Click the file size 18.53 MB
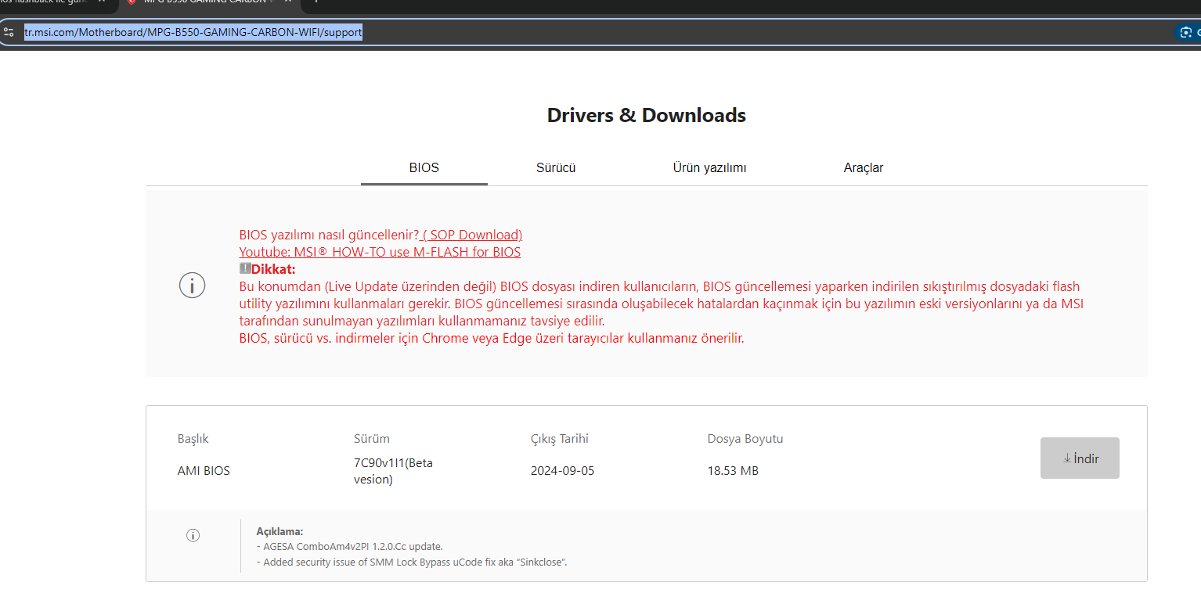This screenshot has width=1201, height=593. 733,471
